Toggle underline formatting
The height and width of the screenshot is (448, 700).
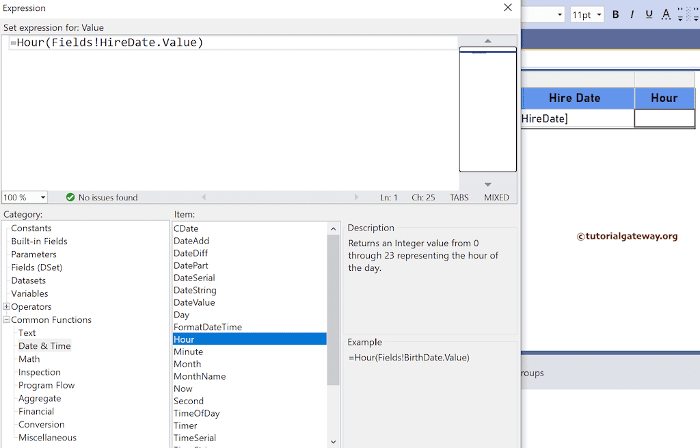648,14
